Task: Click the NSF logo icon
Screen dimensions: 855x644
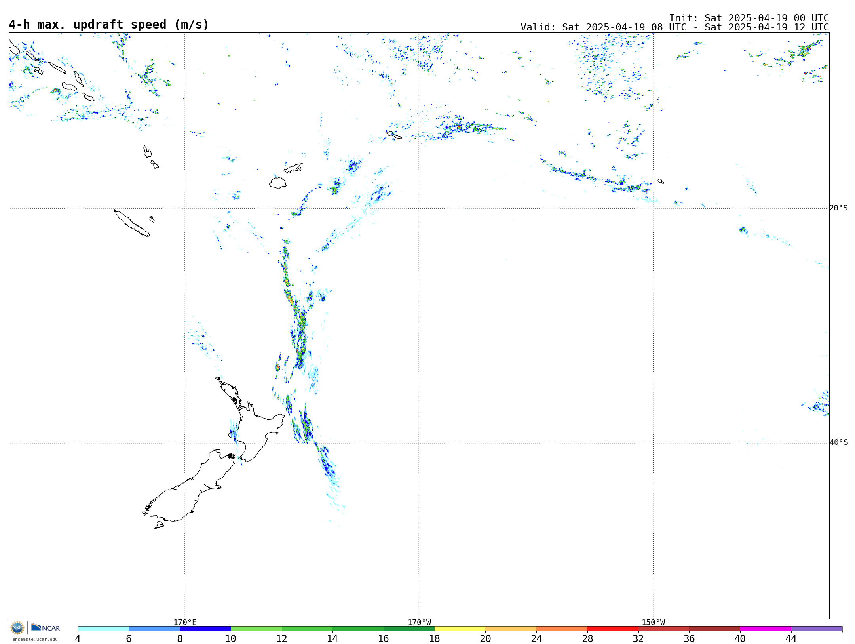Action: coord(17,628)
